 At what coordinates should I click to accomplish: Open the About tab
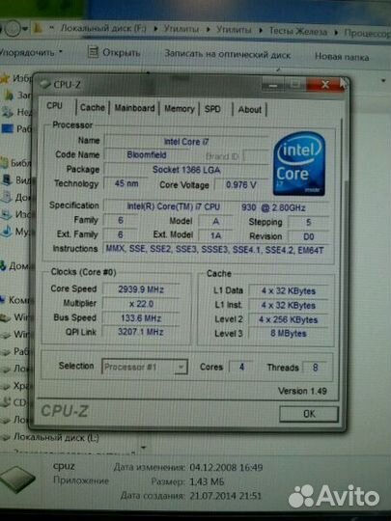[x=249, y=110]
